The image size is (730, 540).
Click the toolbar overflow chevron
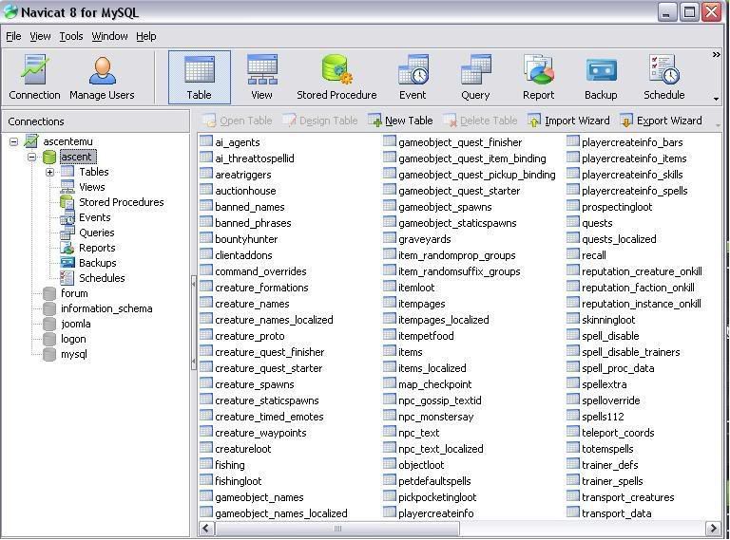(716, 55)
